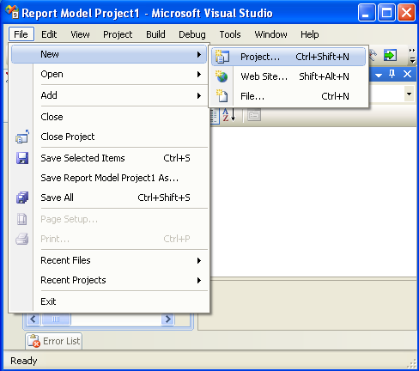
Task: Click the green arrow toolbar icon
Action: point(390,55)
